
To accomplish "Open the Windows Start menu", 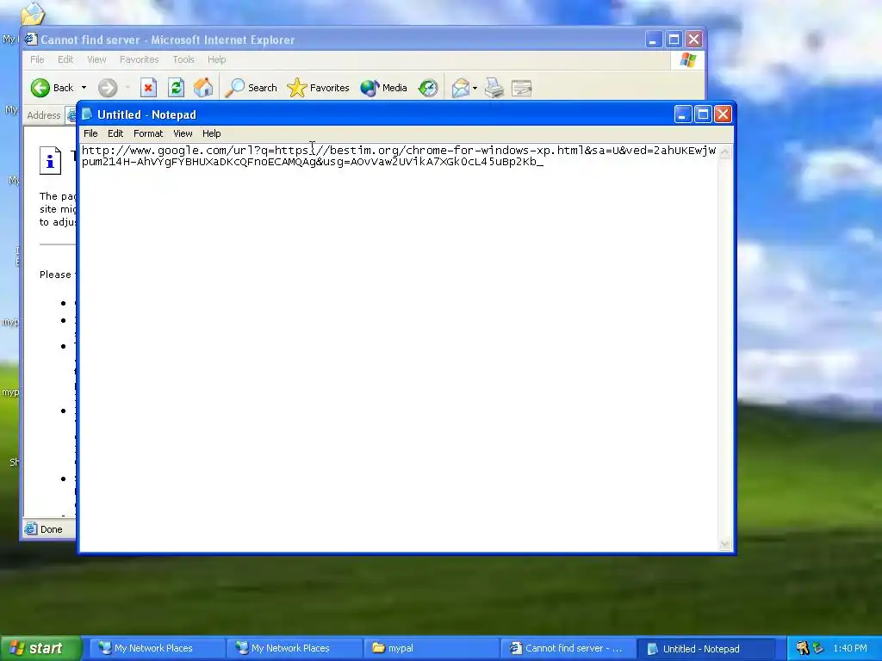I will tap(40, 648).
